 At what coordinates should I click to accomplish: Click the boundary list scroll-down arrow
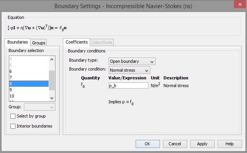pos(52,98)
